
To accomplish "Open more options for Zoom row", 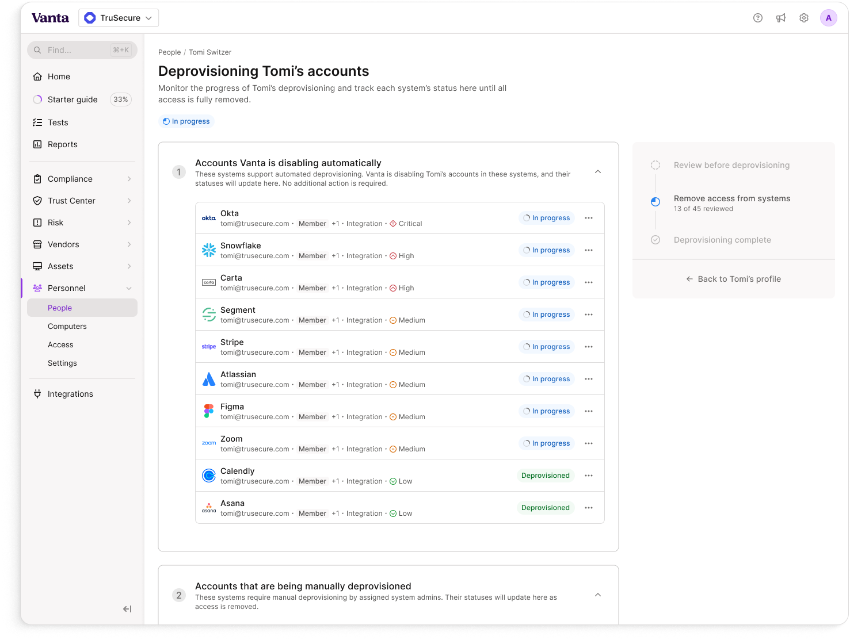I will pos(589,443).
